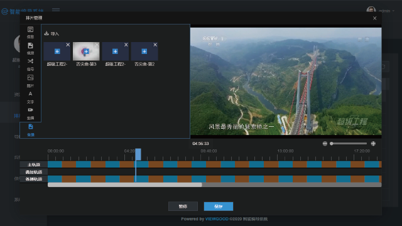Remove the 舌尖叁-第2 clip using its X
Image resolution: width=402 pixels, height=226 pixels.
(x=155, y=45)
